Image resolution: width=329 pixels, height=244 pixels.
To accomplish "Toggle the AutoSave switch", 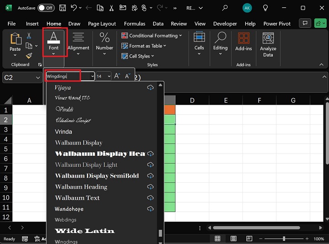I will pyautogui.click(x=46, y=8).
